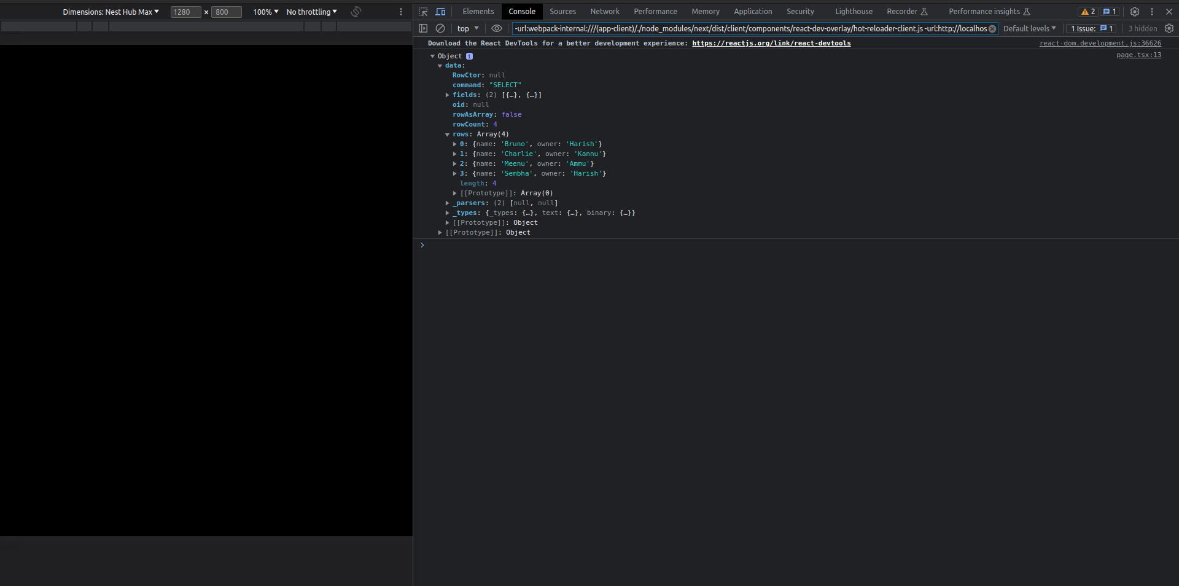The image size is (1179, 586).
Task: Rotate the device orientation icon
Action: [356, 12]
